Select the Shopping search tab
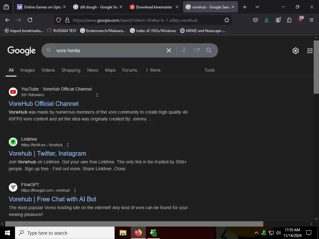The width and height of the screenshot is (319, 239). [71, 70]
